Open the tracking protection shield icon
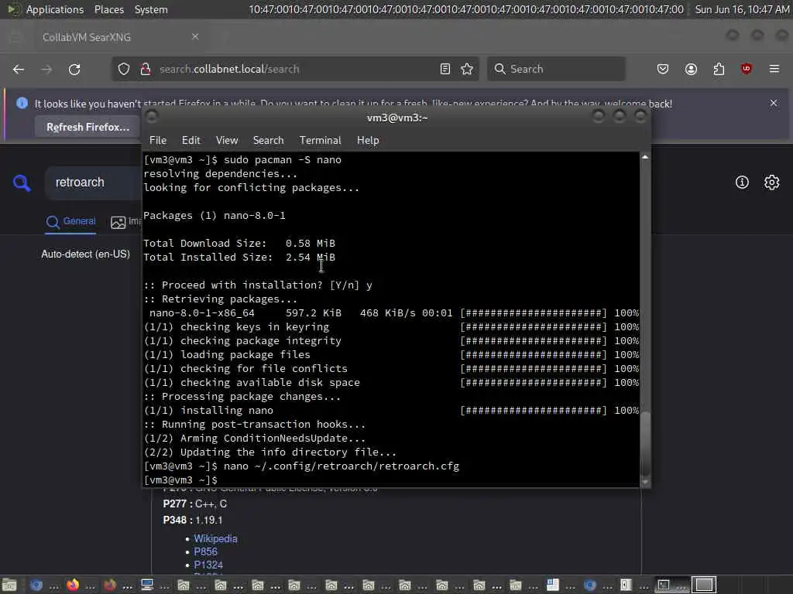 [x=124, y=69]
